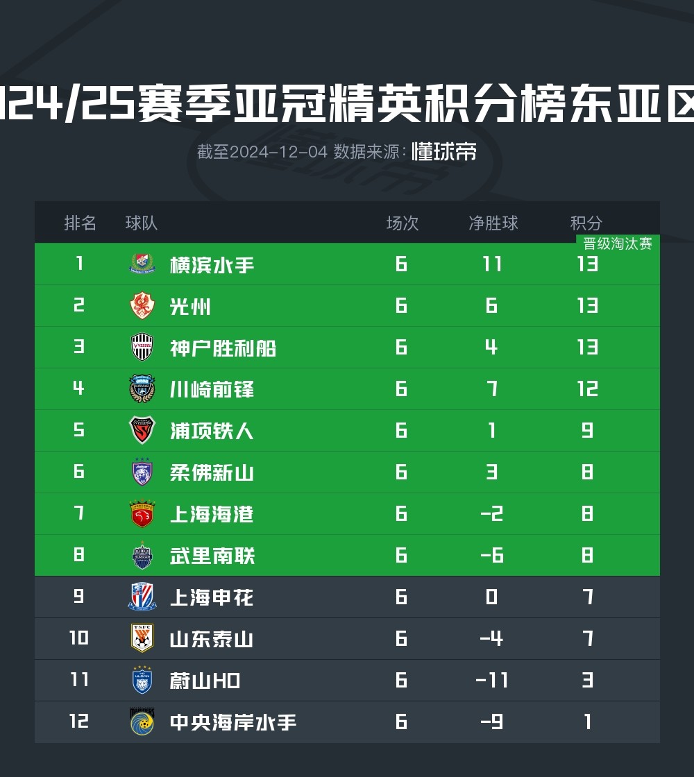Select the 中央海岸水手 team row name
The width and height of the screenshot is (694, 777).
[x=233, y=722]
